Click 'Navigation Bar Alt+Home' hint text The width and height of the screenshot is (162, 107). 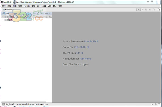77,59
